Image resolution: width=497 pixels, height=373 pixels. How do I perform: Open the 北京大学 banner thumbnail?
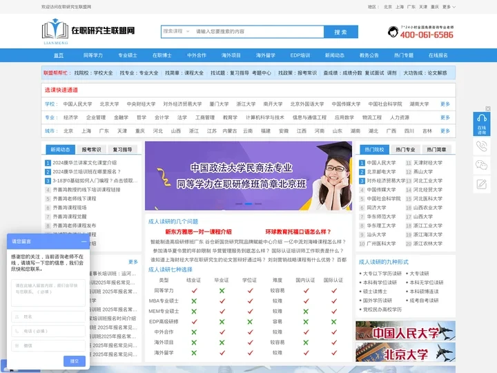(x=405, y=352)
